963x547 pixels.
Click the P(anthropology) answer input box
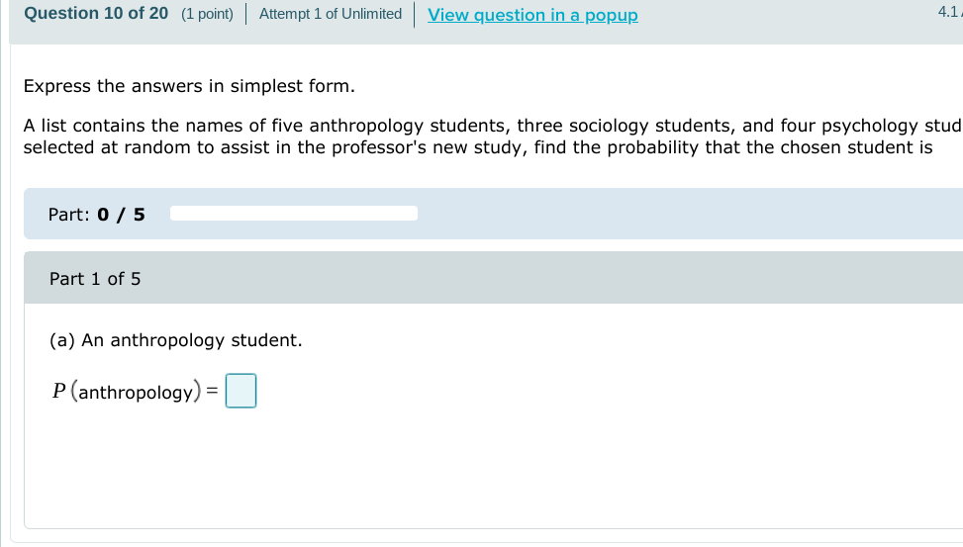[x=241, y=391]
